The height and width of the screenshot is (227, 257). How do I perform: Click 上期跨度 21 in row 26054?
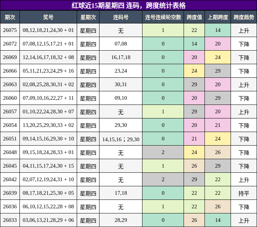click(218, 125)
